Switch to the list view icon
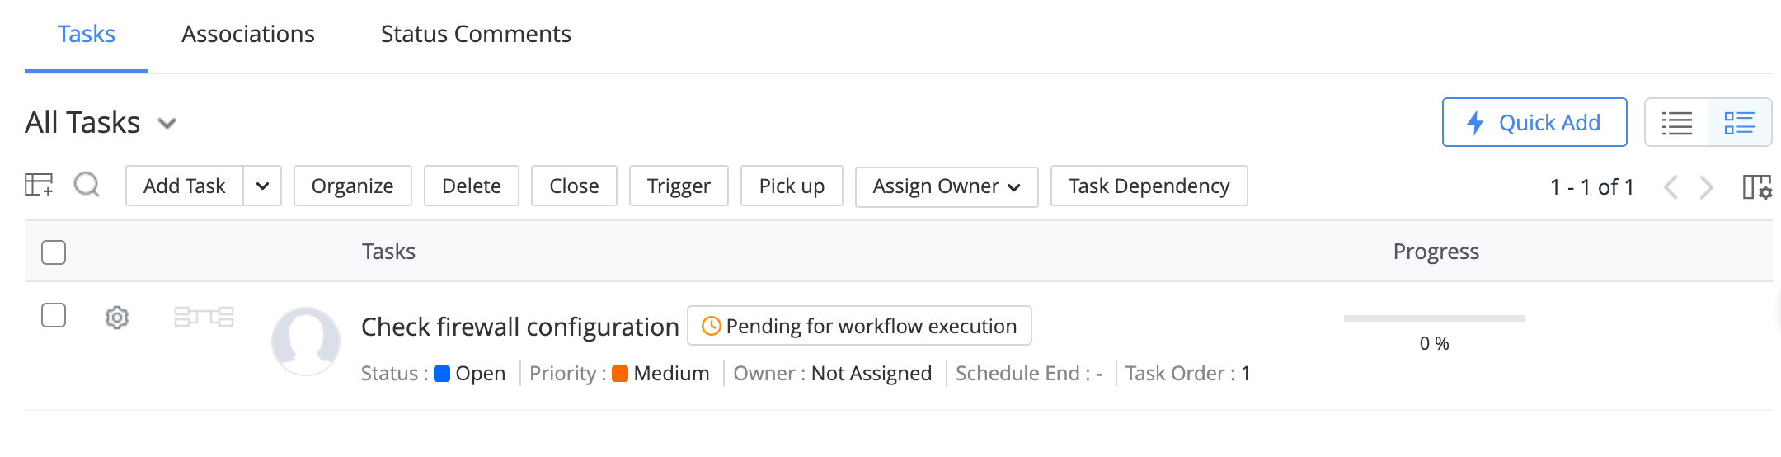Screen dimensions: 1781x457 pos(1676,123)
